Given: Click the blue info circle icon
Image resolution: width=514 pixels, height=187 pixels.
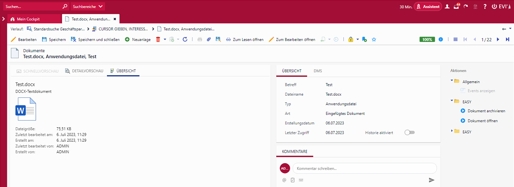Looking at the screenshot, I should pyautogui.click(x=441, y=39).
